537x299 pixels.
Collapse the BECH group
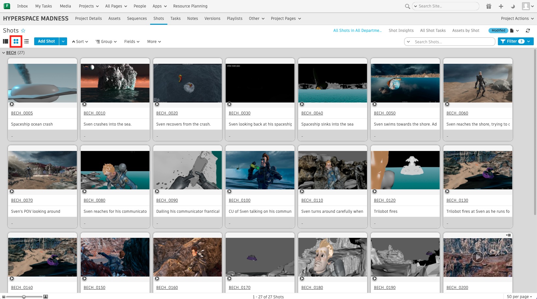4,53
